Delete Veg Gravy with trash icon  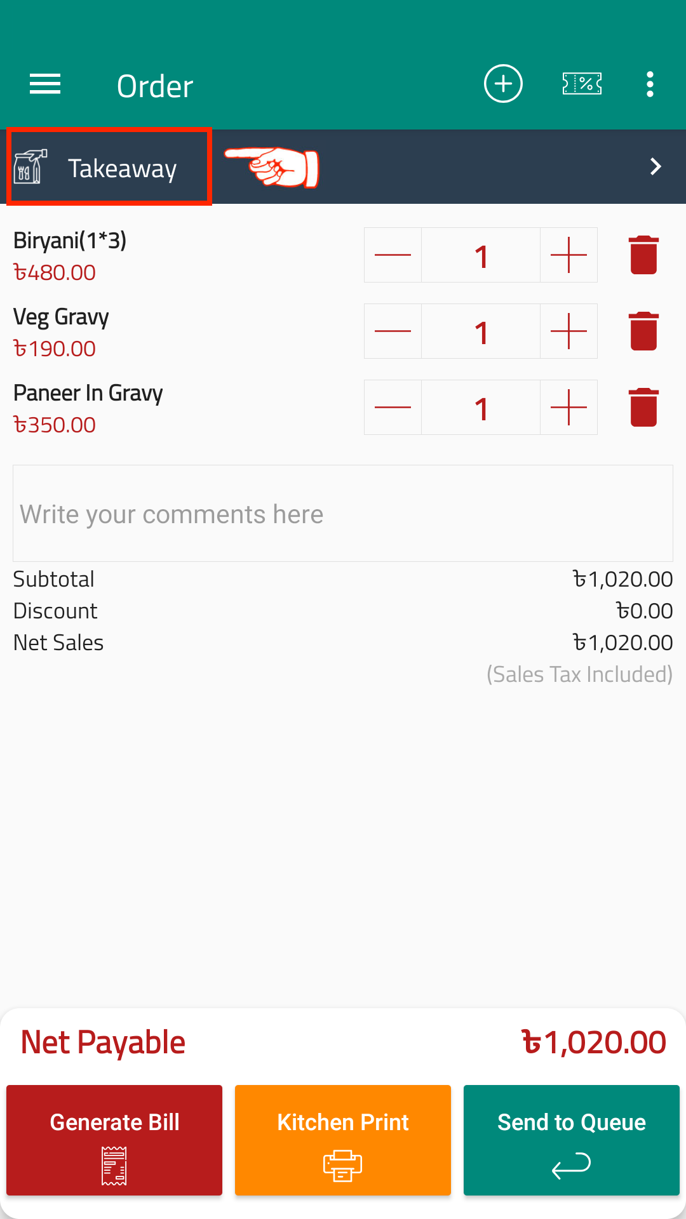click(643, 331)
